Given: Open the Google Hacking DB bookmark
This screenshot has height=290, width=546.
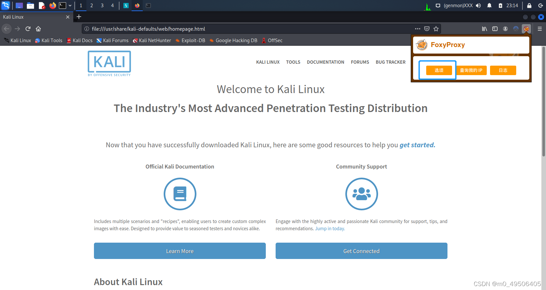Looking at the screenshot, I should click(x=233, y=40).
